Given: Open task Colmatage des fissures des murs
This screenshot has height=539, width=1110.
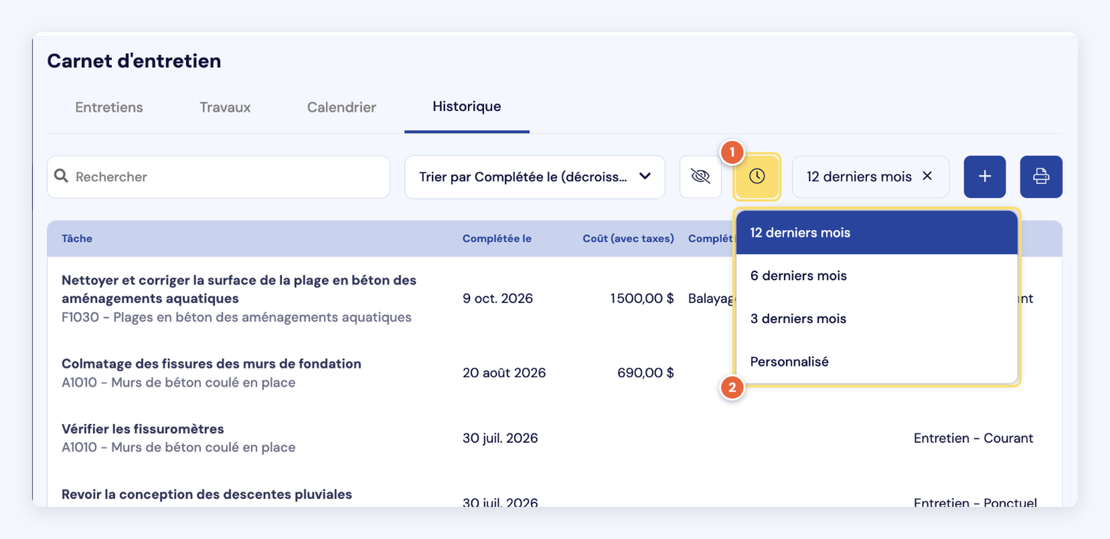Looking at the screenshot, I should (x=212, y=364).
